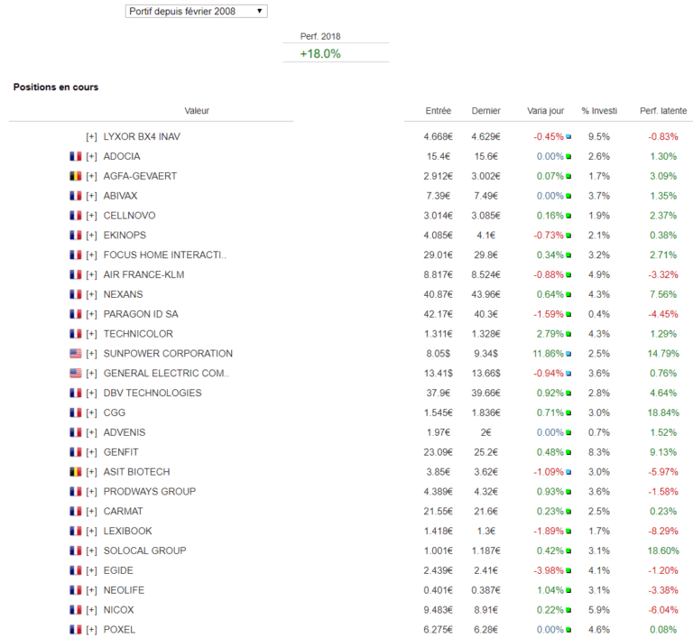This screenshot has height=638, width=693.
Task: Click the Belgian flag beside ASIT BIOTECH
Action: tap(76, 472)
